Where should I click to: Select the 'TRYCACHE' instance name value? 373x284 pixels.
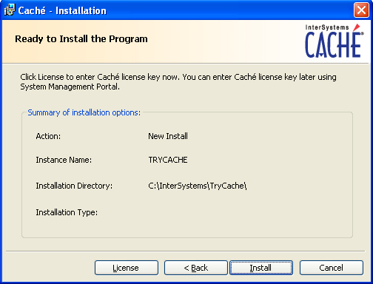point(168,160)
